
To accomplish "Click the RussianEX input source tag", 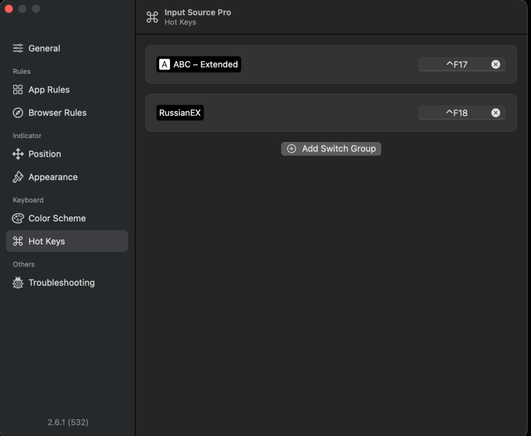I will [x=180, y=112].
